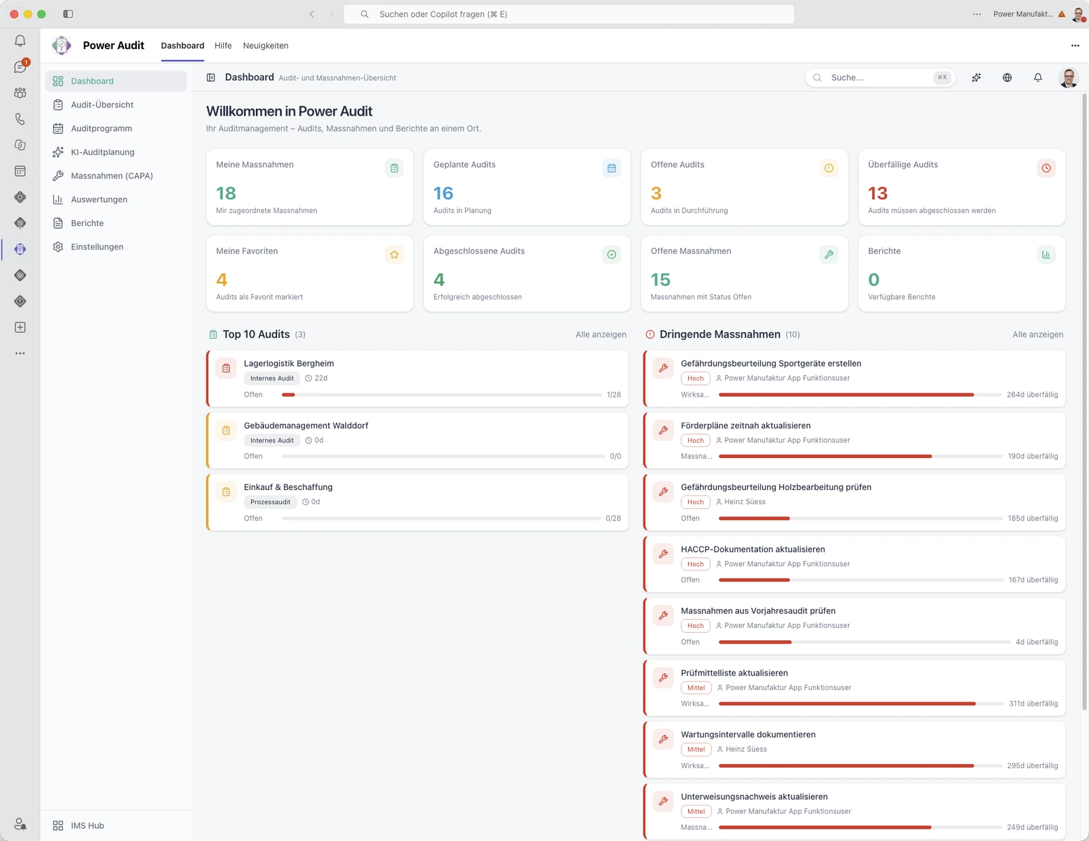Switch to the Neuigkeiten tab
Image resolution: width=1089 pixels, height=841 pixels.
pyautogui.click(x=265, y=46)
